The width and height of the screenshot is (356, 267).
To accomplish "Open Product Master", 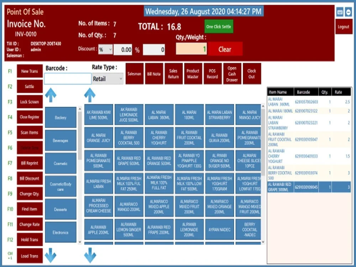I will (x=193, y=74).
